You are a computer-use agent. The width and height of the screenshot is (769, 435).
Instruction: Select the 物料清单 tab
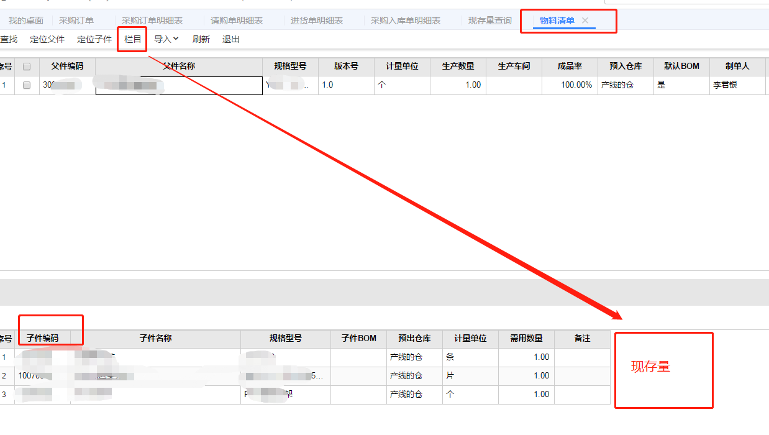pyautogui.click(x=557, y=21)
